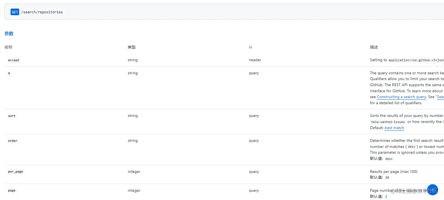Open the best match link
The image size is (444, 200).
tap(394, 128)
